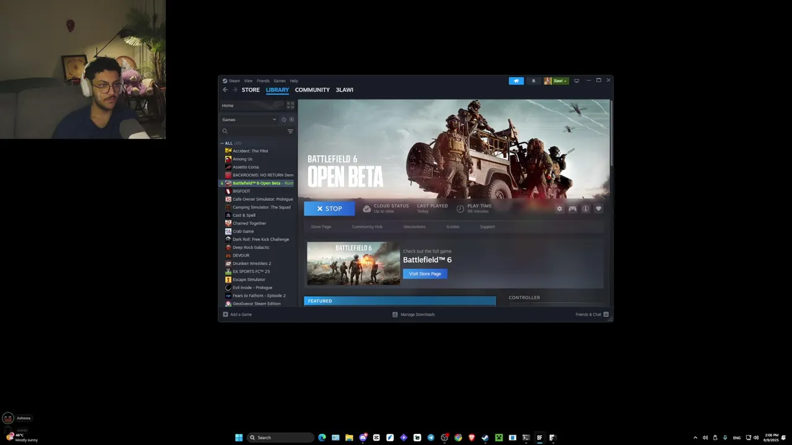Click the library search field

pyautogui.click(x=252, y=131)
